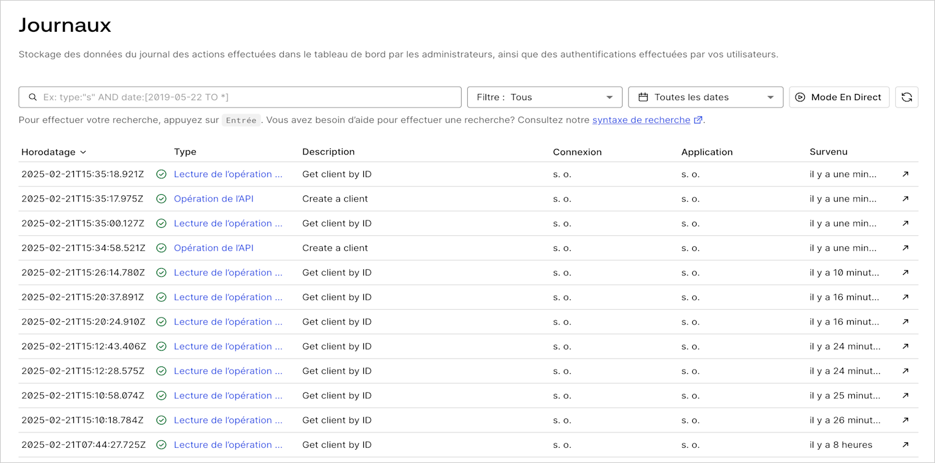935x463 pixels.
Task: Click success check icon on 15:10:58.074Z row
Action: pyautogui.click(x=161, y=395)
